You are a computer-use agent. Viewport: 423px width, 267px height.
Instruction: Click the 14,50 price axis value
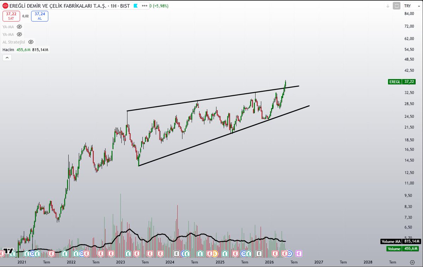point(409,161)
